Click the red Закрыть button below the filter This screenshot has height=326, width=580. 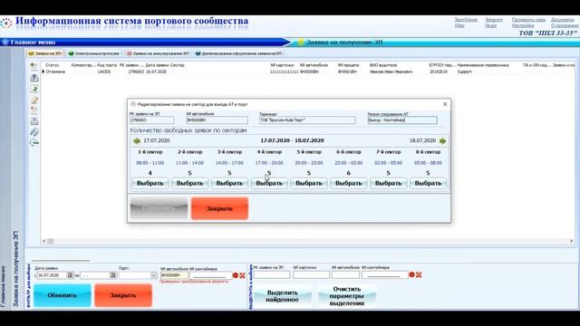tap(123, 295)
